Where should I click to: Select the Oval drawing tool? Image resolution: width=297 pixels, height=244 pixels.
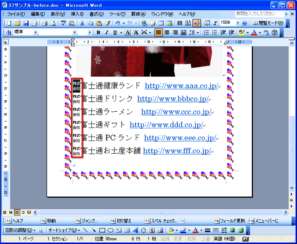pos(110,231)
